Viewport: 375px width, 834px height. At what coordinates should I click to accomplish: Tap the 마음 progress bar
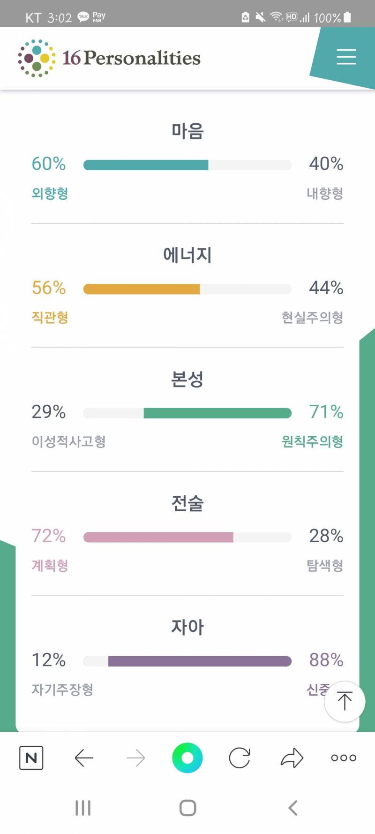(x=187, y=165)
